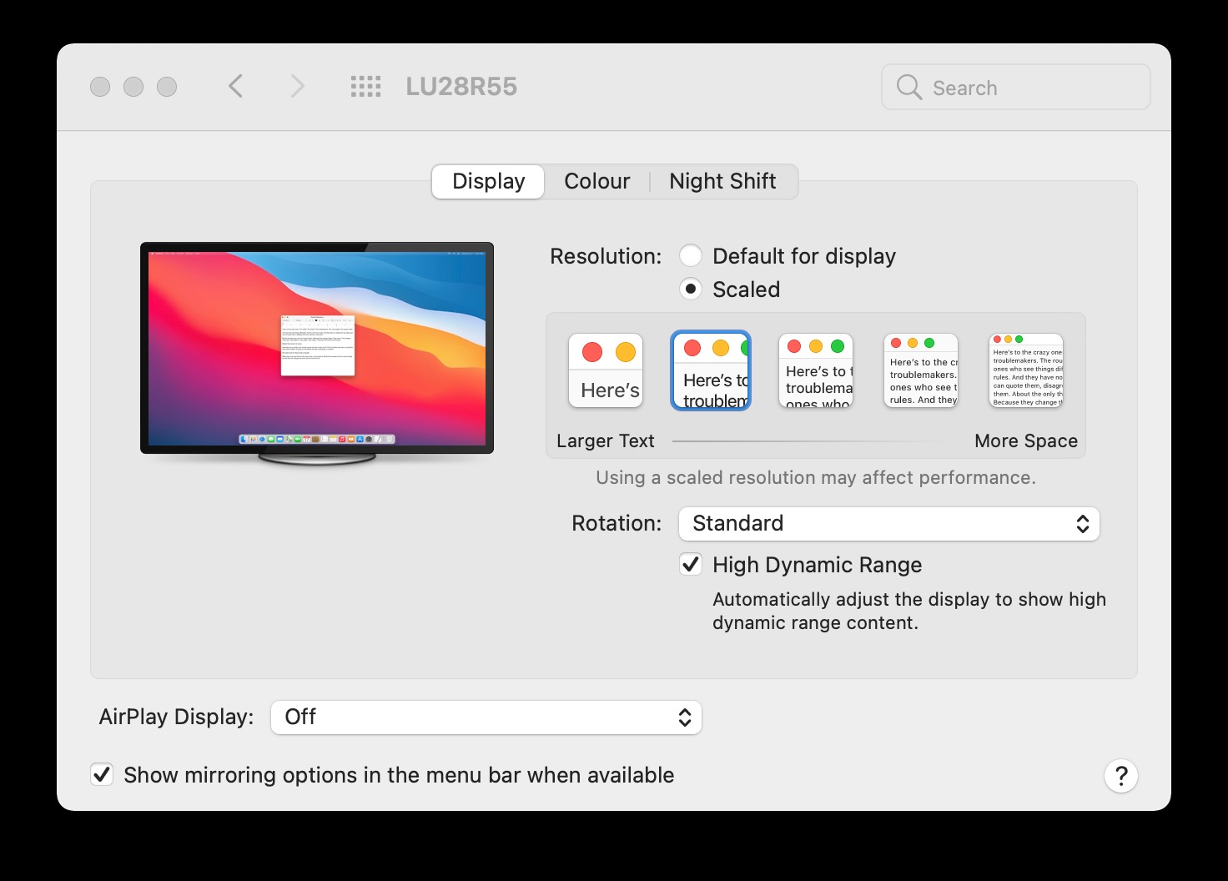Pick the fourth scaled resolution thumbnail
The image size is (1228, 881).
(x=921, y=371)
